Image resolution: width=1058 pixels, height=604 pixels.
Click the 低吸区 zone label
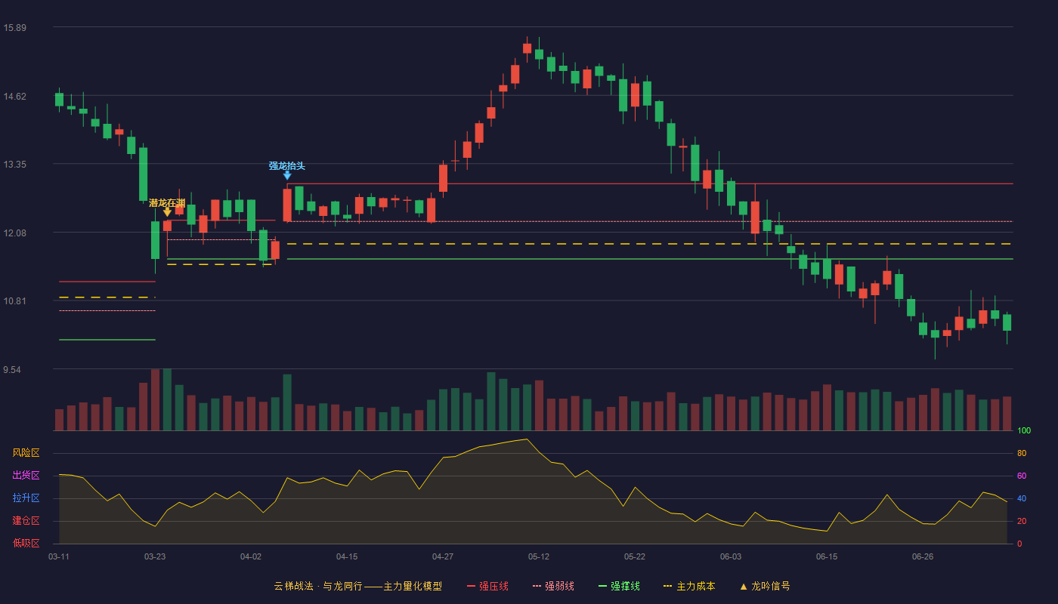tap(26, 543)
